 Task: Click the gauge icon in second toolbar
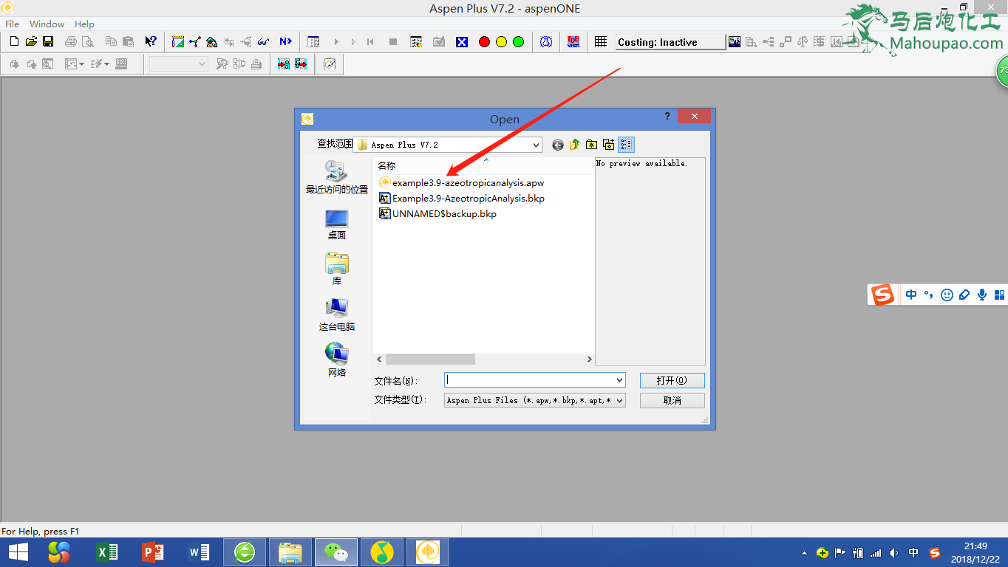click(330, 64)
